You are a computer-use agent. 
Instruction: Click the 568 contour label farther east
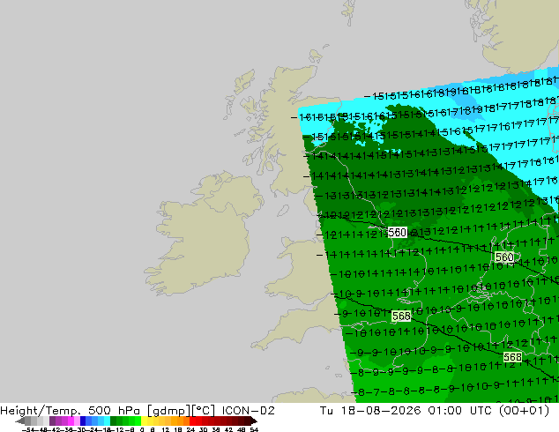point(512,357)
